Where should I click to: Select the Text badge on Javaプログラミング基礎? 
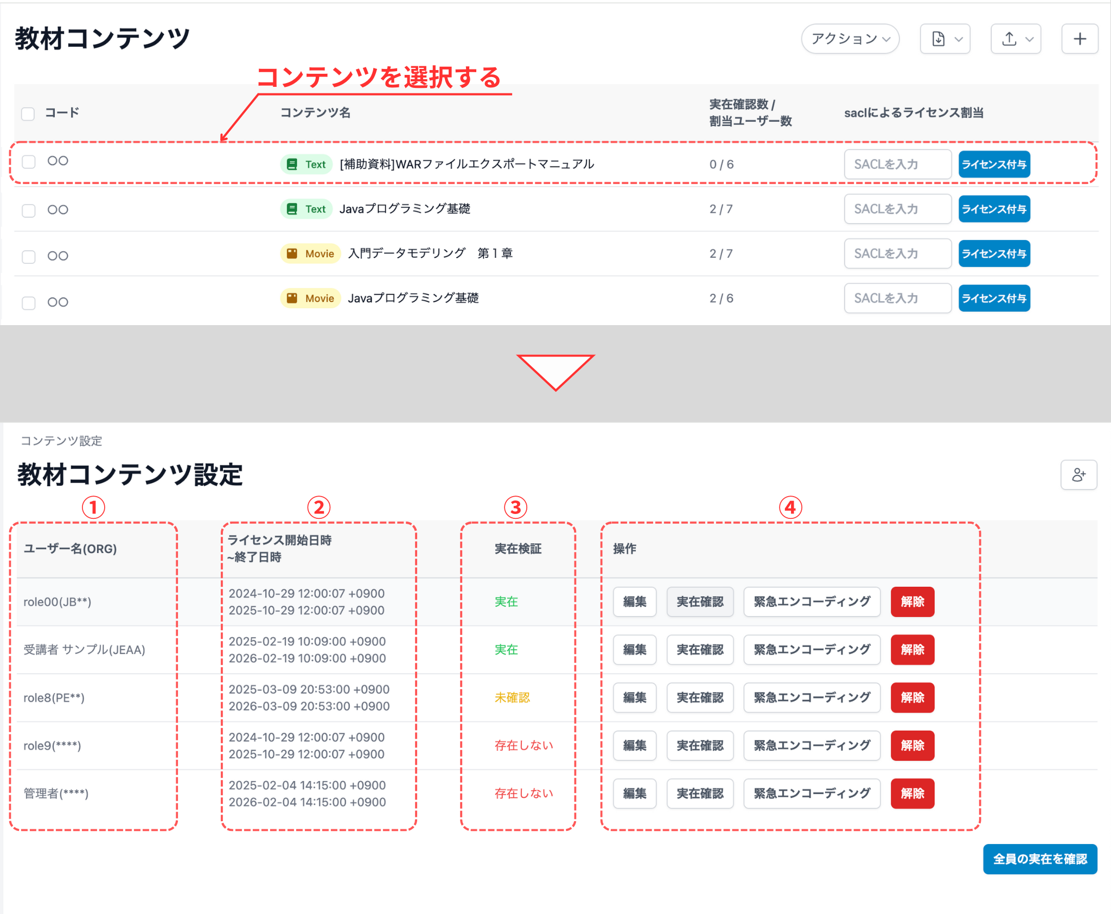(306, 209)
